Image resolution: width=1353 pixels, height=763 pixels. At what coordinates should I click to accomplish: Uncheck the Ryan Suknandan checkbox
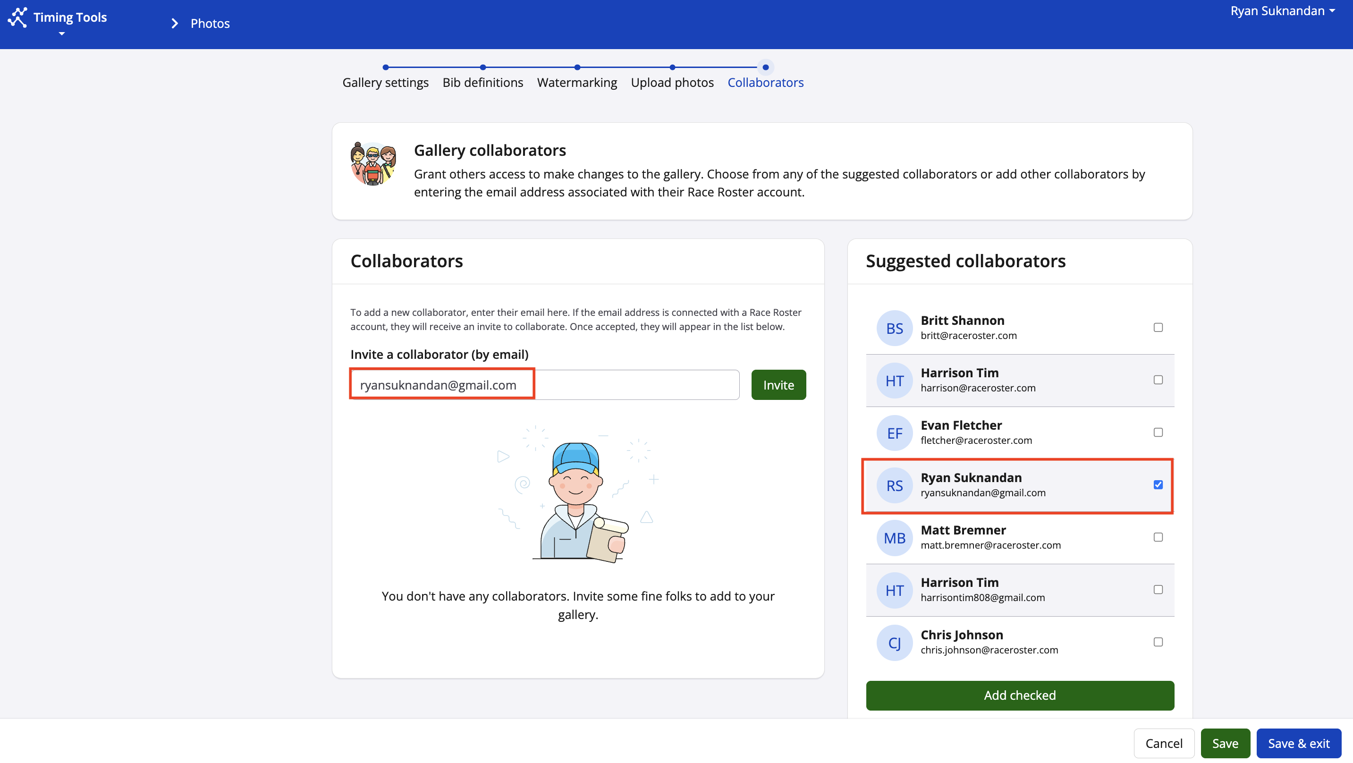[1158, 484]
